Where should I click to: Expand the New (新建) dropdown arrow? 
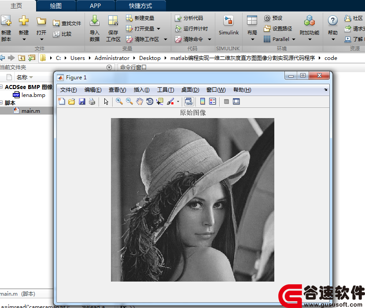tap(24, 39)
